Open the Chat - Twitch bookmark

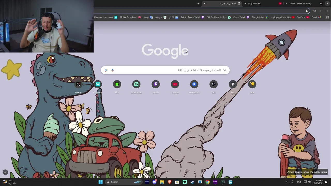coord(241,17)
